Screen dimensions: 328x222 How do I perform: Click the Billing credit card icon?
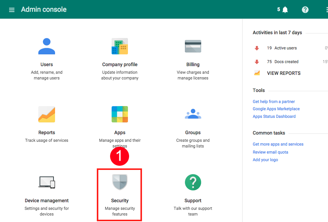(193, 46)
